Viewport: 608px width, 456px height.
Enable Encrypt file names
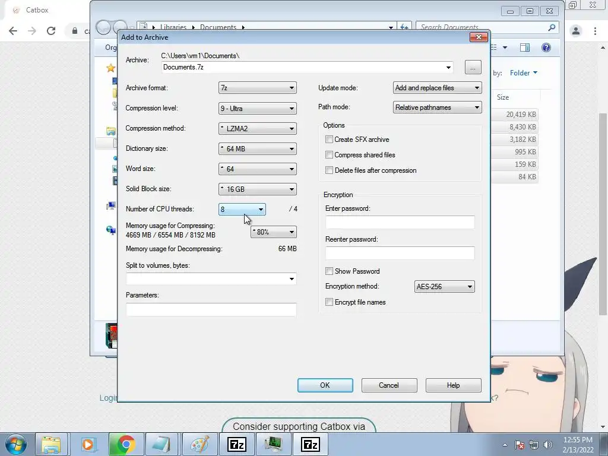click(x=329, y=302)
